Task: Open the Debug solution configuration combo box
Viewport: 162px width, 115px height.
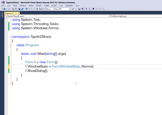Action: click(49, 9)
